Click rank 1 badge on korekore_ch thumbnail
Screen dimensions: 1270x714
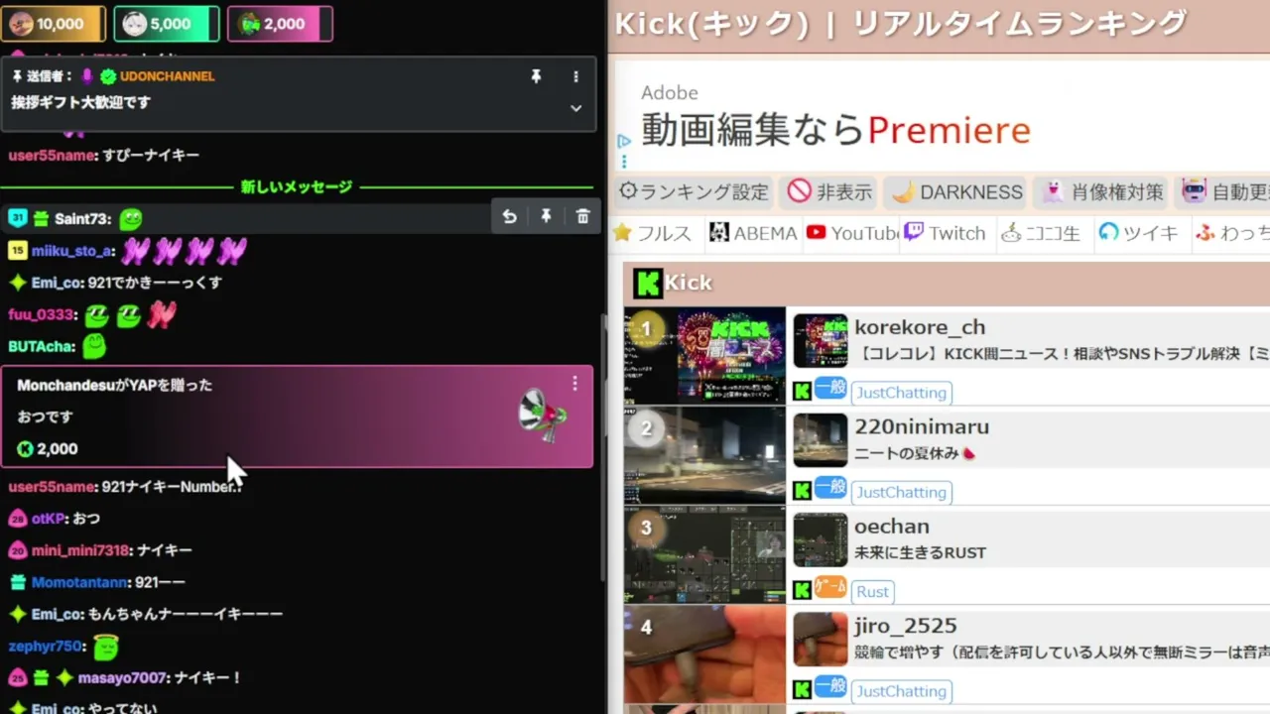click(x=646, y=329)
